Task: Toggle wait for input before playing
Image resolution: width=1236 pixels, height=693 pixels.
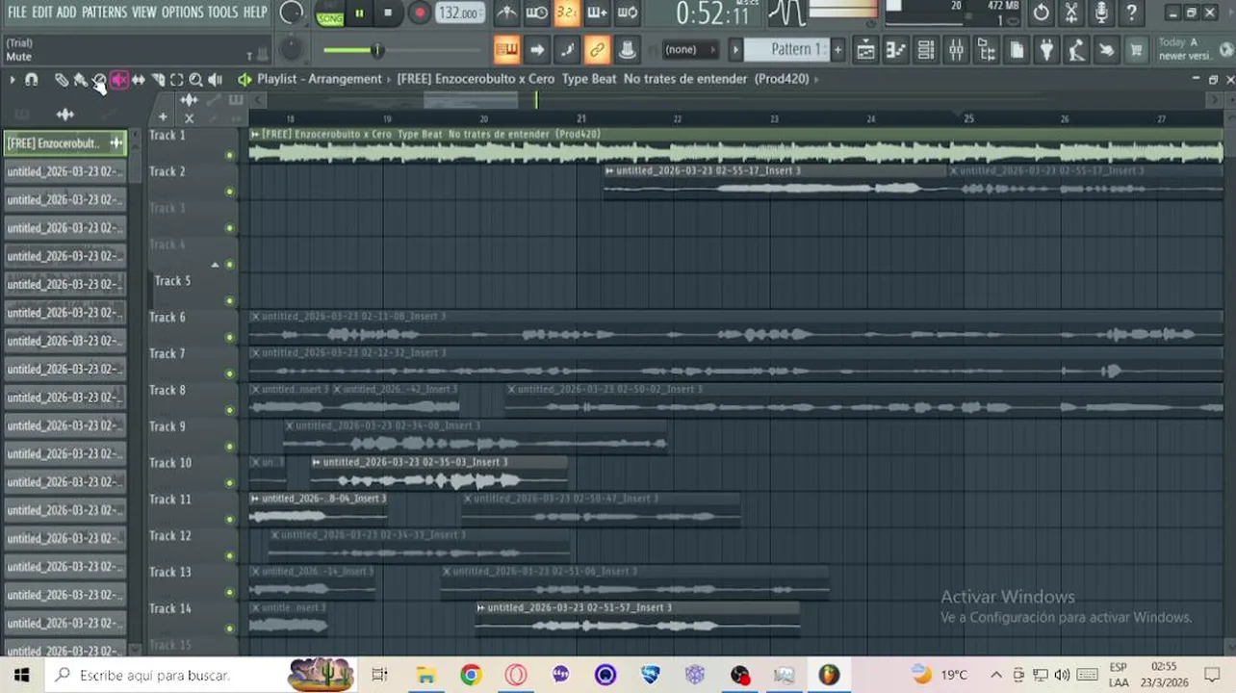Action: coord(536,13)
